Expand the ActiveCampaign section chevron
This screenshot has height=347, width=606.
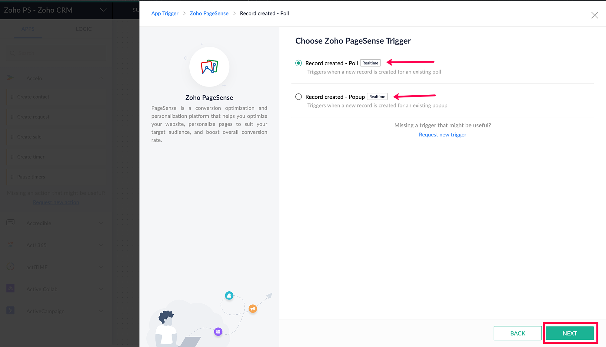pyautogui.click(x=101, y=311)
